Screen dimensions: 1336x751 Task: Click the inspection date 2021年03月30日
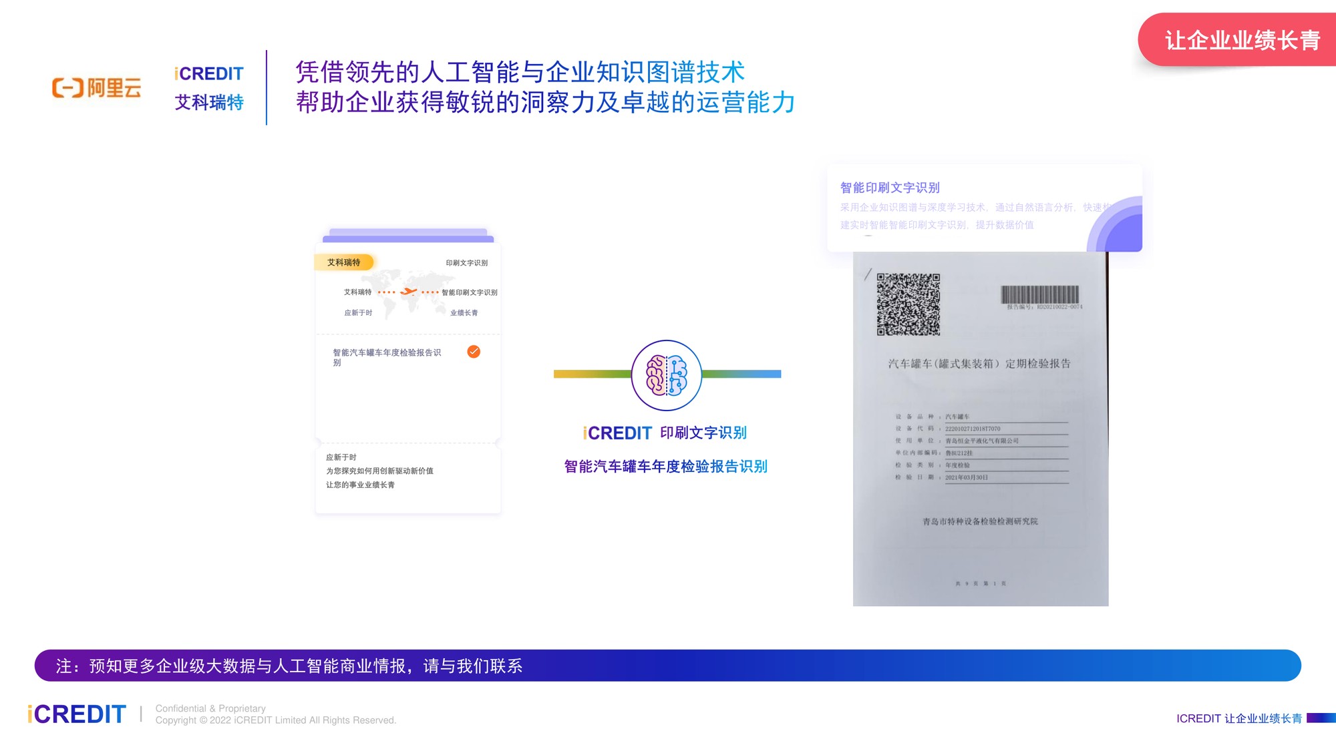[x=967, y=477]
